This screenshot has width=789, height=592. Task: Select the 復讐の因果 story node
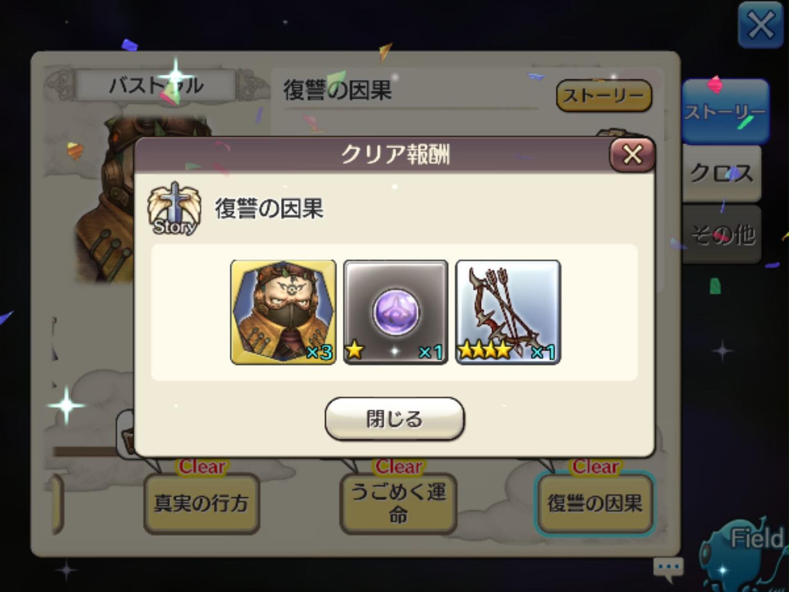click(594, 504)
